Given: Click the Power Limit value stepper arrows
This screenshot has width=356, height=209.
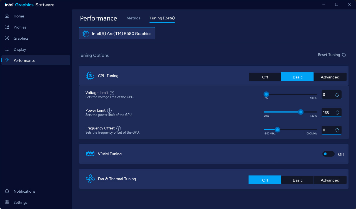Looking at the screenshot, I should tap(337, 113).
